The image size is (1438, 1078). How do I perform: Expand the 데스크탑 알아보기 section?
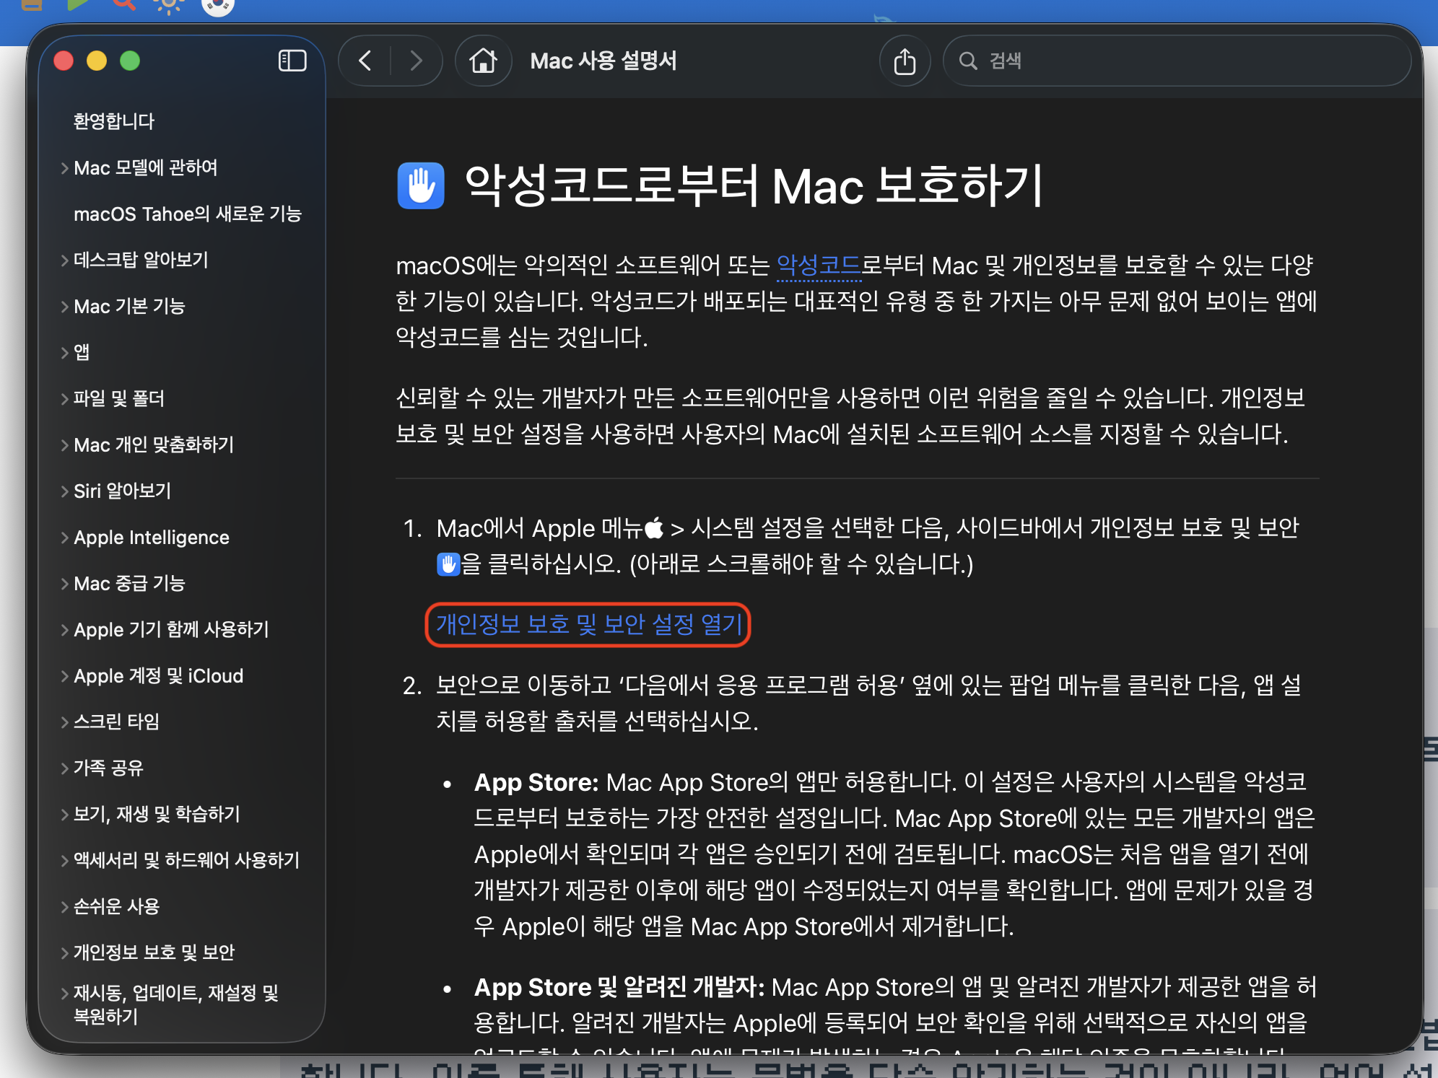[x=65, y=260]
